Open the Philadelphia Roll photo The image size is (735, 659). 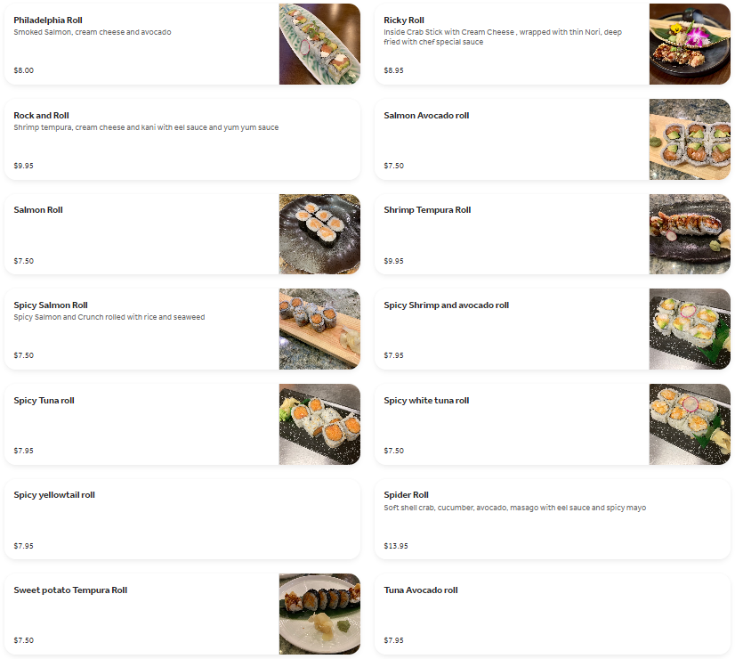(x=319, y=45)
